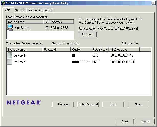
Task: Click the Device Type column header
Action: [x=25, y=22]
